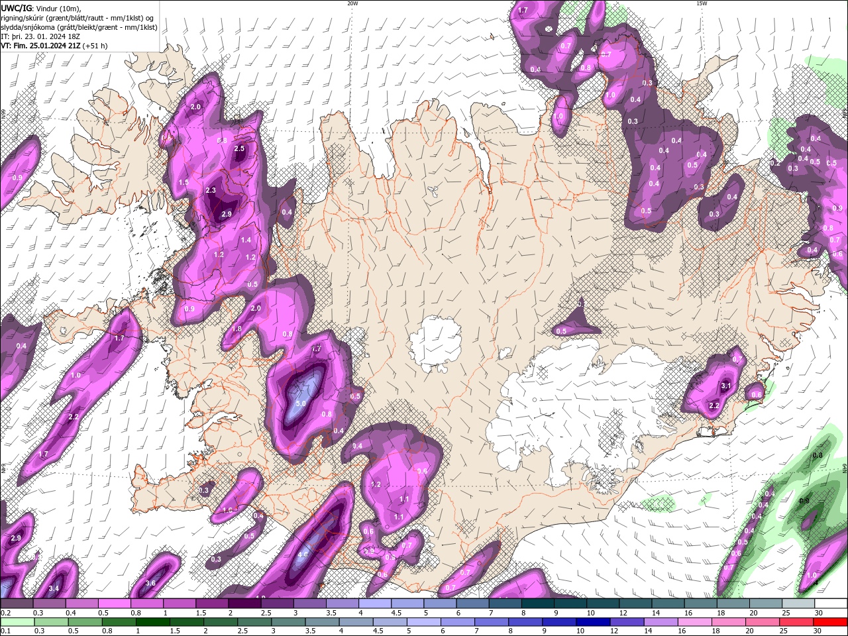The width and height of the screenshot is (848, 636).
Task: Pick the bright red swatch ending the rain legend
Action: click(830, 621)
